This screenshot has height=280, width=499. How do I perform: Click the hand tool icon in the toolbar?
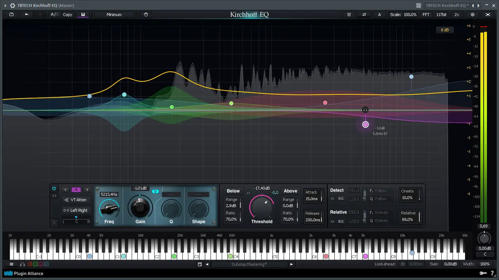tap(146, 15)
